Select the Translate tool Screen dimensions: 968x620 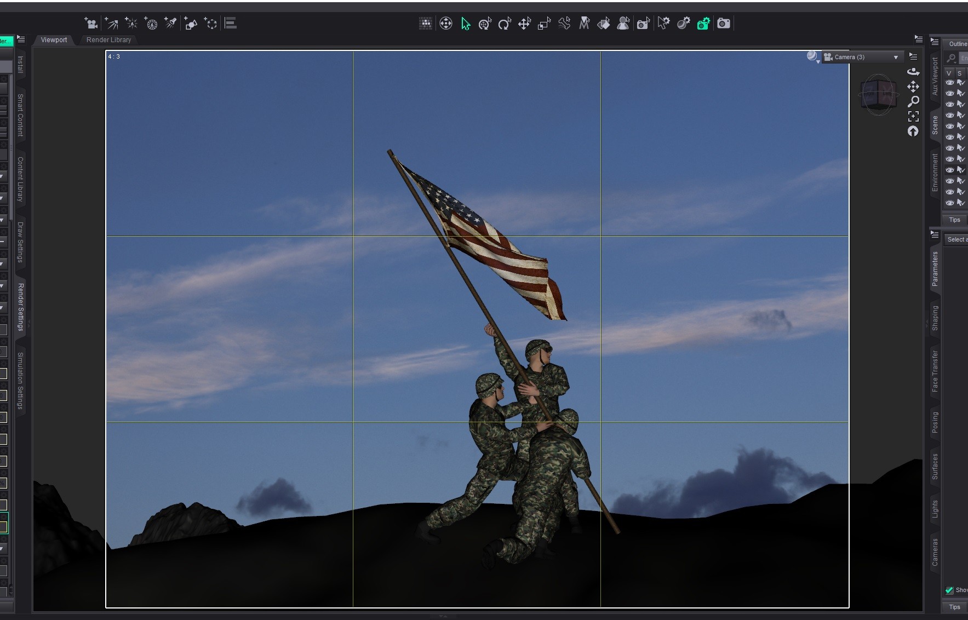524,24
